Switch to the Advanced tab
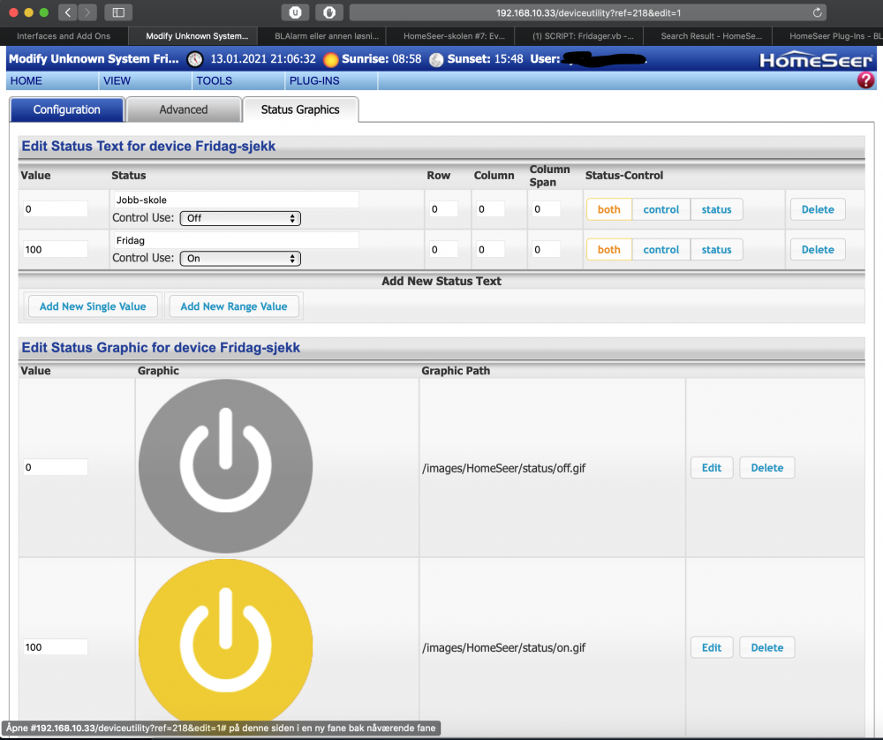 click(184, 109)
